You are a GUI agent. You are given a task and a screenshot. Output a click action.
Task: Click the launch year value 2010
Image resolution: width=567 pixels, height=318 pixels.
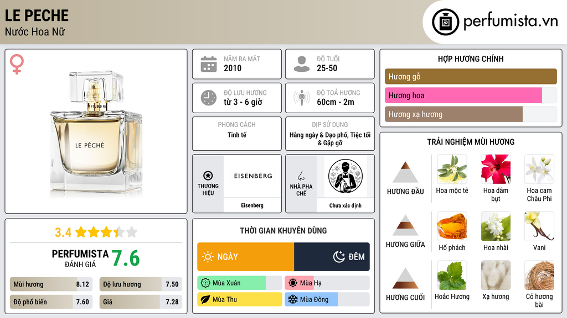point(233,68)
